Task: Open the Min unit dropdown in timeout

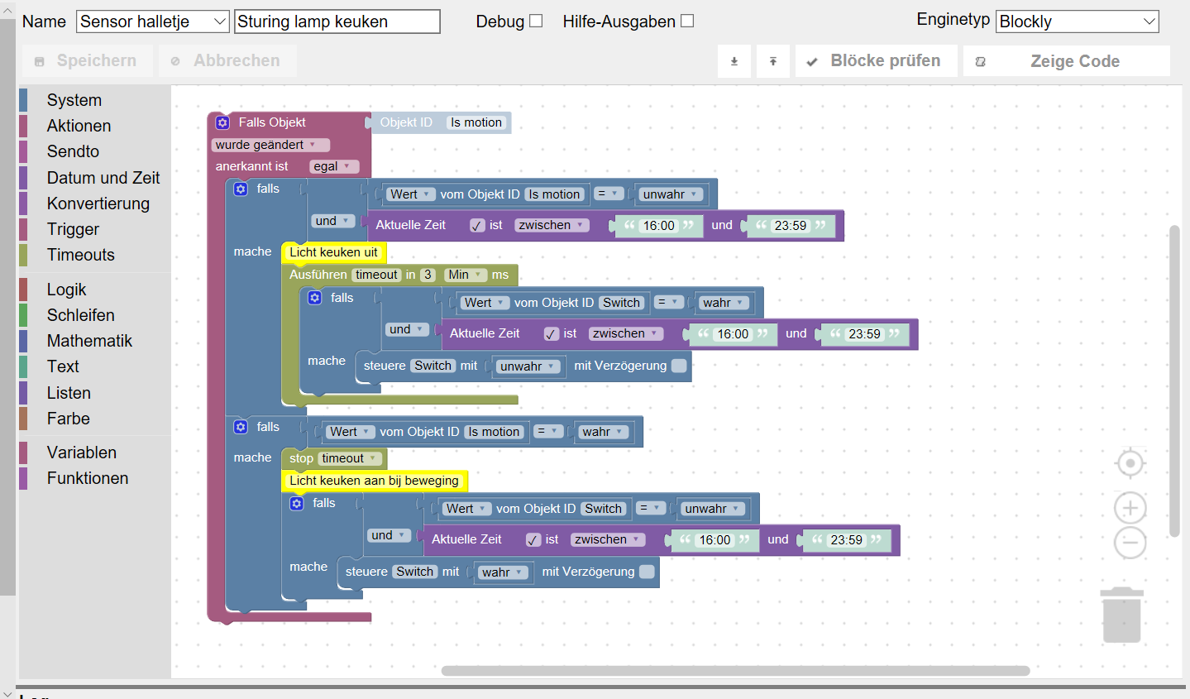Action: tap(466, 275)
